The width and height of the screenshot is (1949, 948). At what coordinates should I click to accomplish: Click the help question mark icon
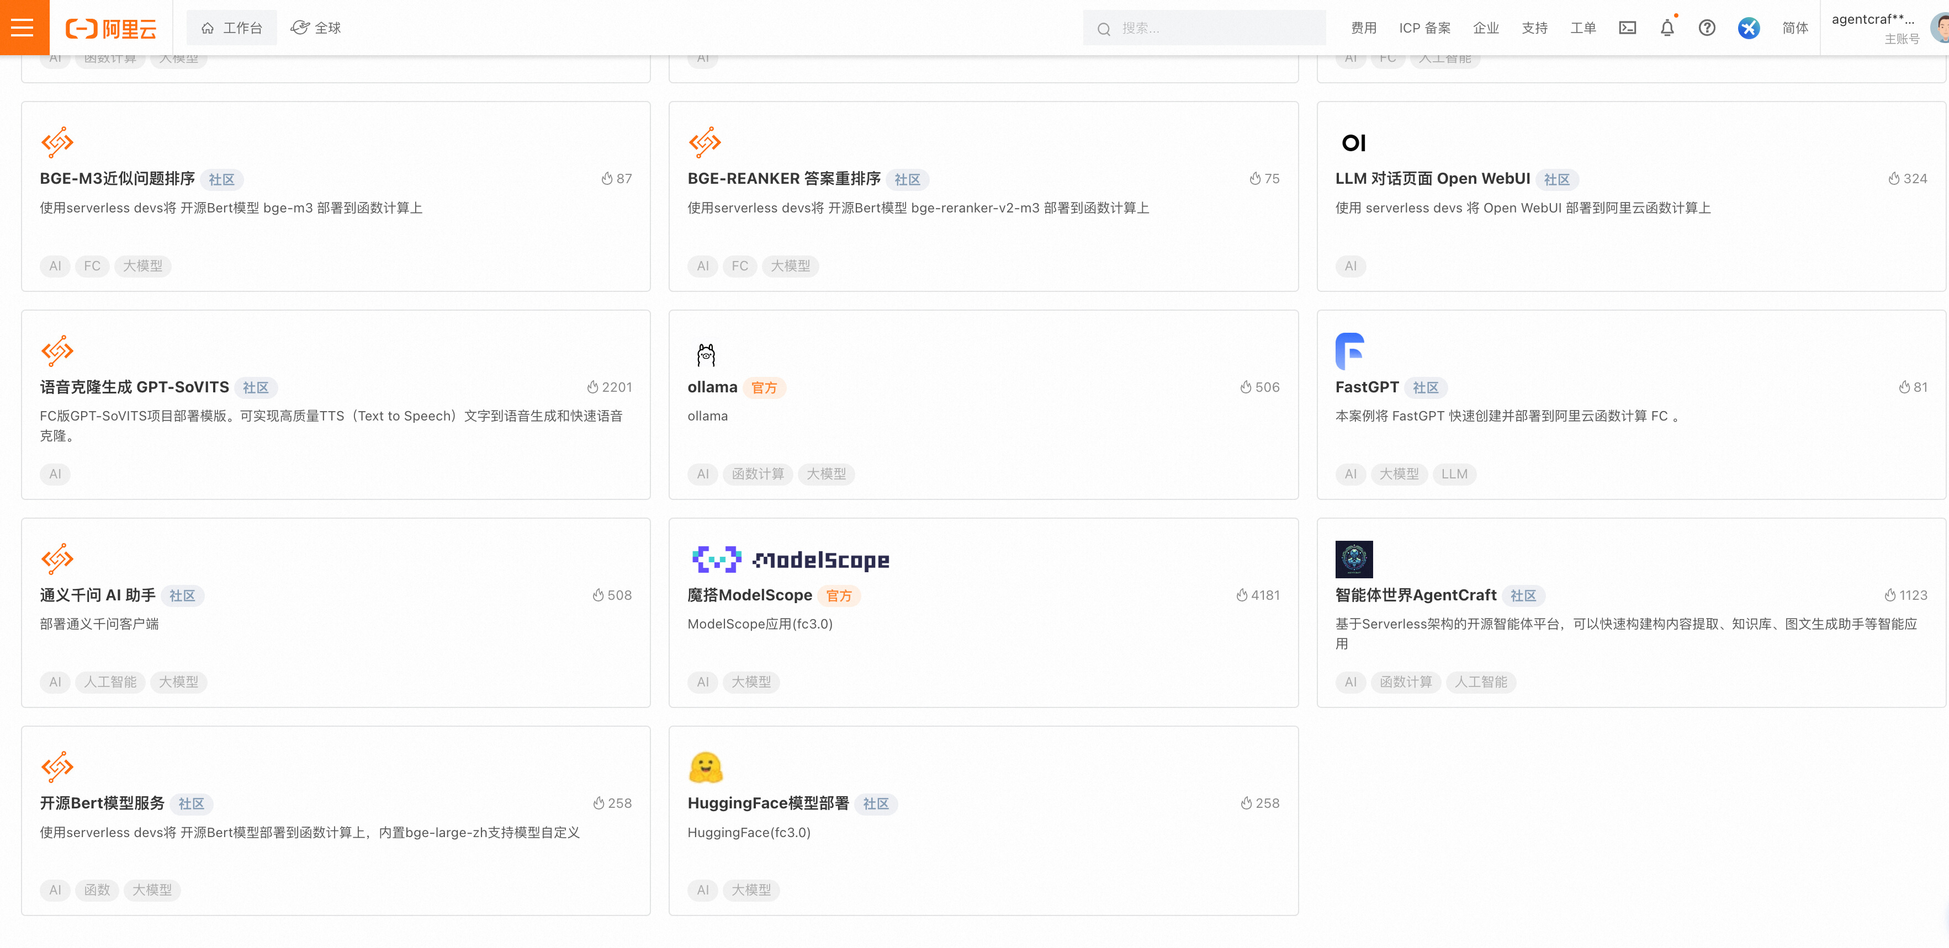pos(1706,28)
